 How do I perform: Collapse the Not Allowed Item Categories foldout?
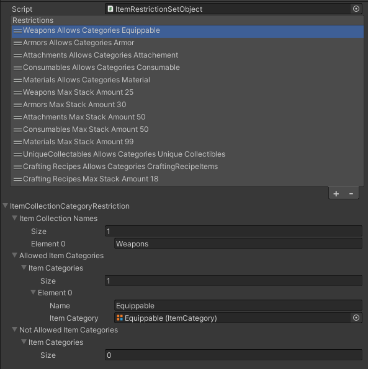(x=15, y=330)
